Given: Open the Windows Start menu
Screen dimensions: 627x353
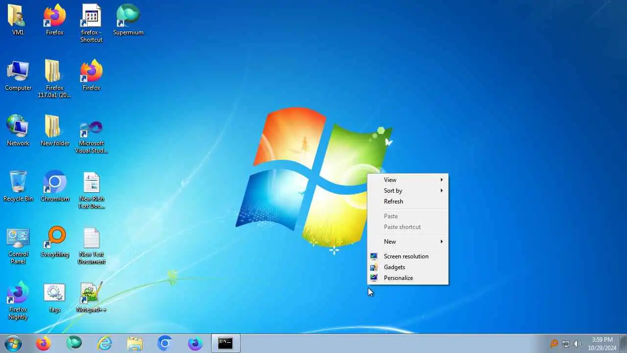Looking at the screenshot, I should (13, 343).
